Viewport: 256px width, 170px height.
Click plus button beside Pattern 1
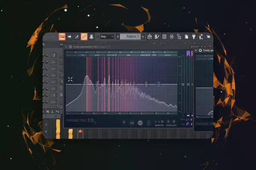pyautogui.click(x=143, y=37)
